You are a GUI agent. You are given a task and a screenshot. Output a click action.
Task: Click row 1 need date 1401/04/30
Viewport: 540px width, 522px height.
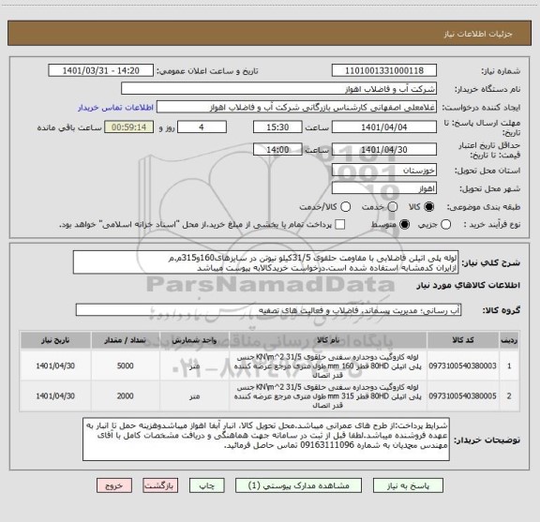click(55, 365)
